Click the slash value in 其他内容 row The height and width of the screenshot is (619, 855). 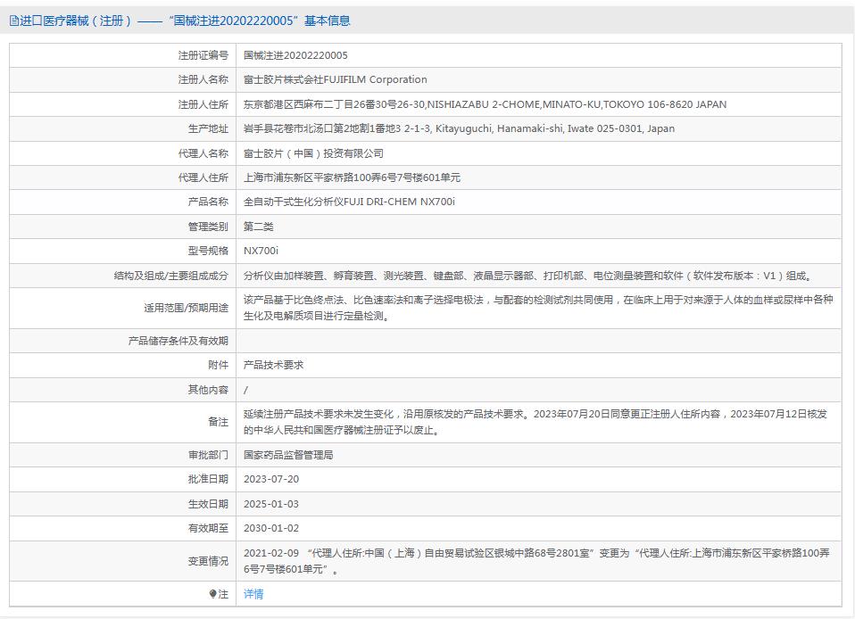tap(245, 390)
